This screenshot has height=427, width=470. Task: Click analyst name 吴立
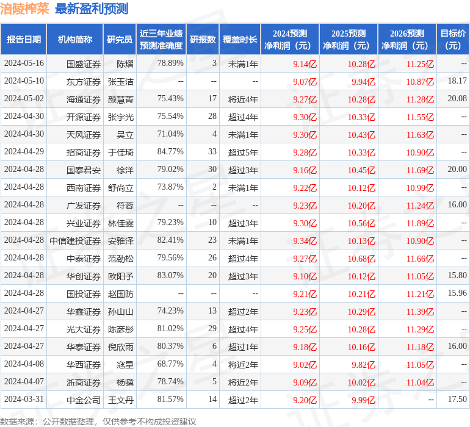125,135
